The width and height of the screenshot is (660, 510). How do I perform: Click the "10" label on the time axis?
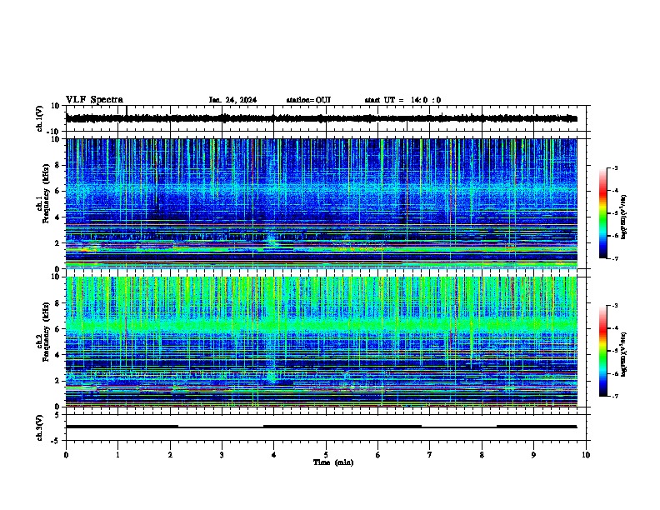click(x=586, y=455)
